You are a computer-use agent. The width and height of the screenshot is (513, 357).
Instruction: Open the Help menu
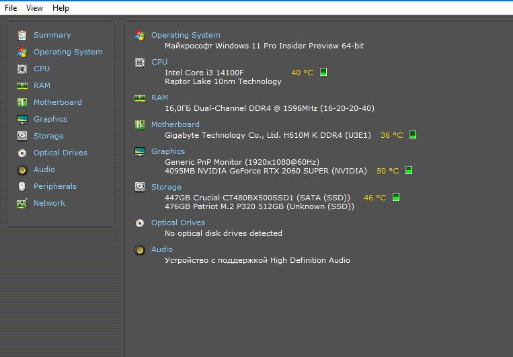61,8
